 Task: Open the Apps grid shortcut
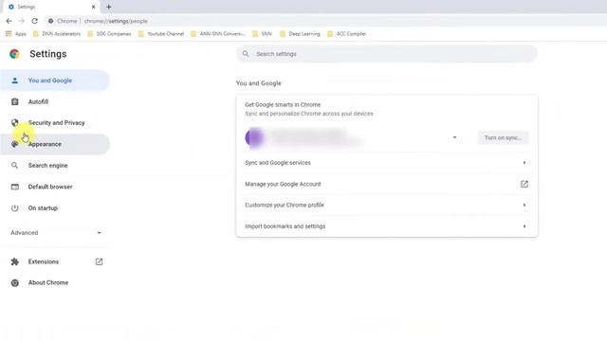click(x=16, y=34)
